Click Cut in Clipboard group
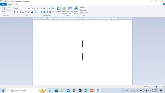 point(9,7)
